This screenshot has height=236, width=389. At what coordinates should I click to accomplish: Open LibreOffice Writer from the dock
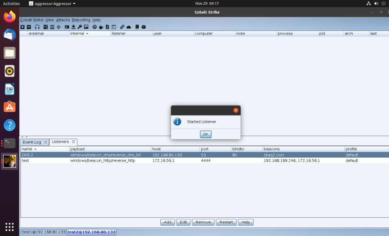(9, 89)
